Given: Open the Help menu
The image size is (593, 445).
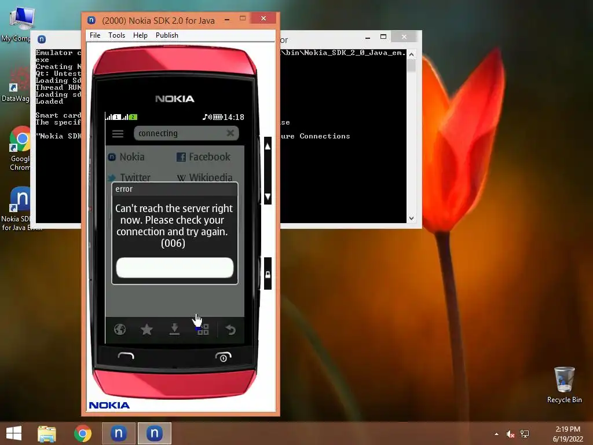Looking at the screenshot, I should (140, 35).
